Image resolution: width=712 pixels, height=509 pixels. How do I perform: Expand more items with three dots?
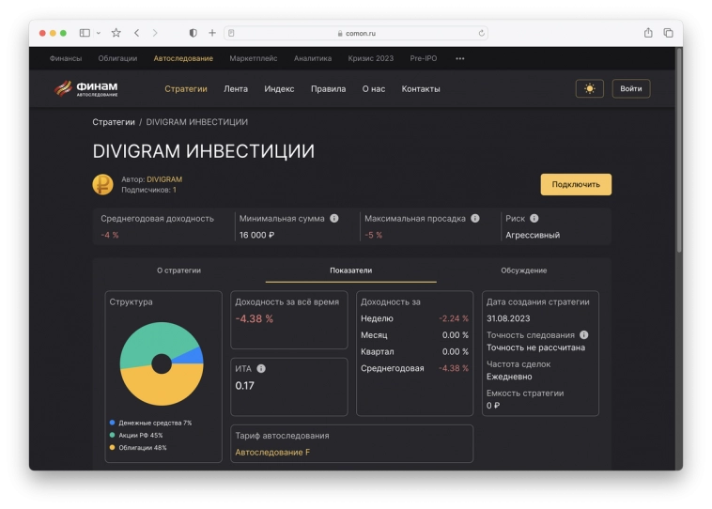(460, 58)
